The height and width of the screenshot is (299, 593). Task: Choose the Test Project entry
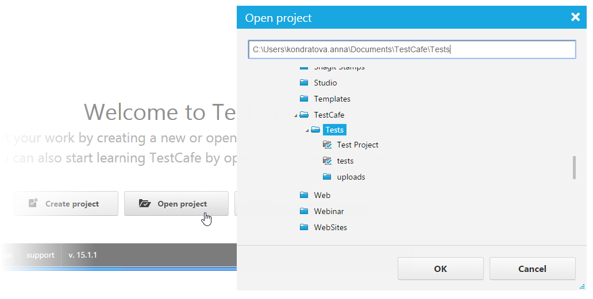(x=358, y=145)
